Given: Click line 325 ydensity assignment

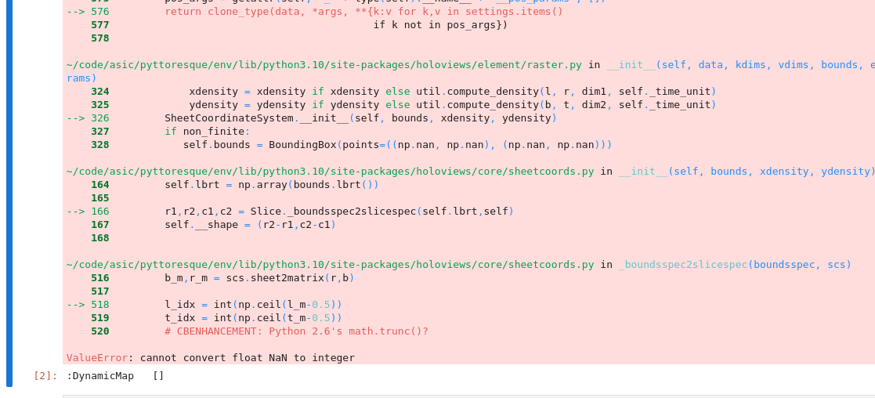Looking at the screenshot, I should pos(453,105).
